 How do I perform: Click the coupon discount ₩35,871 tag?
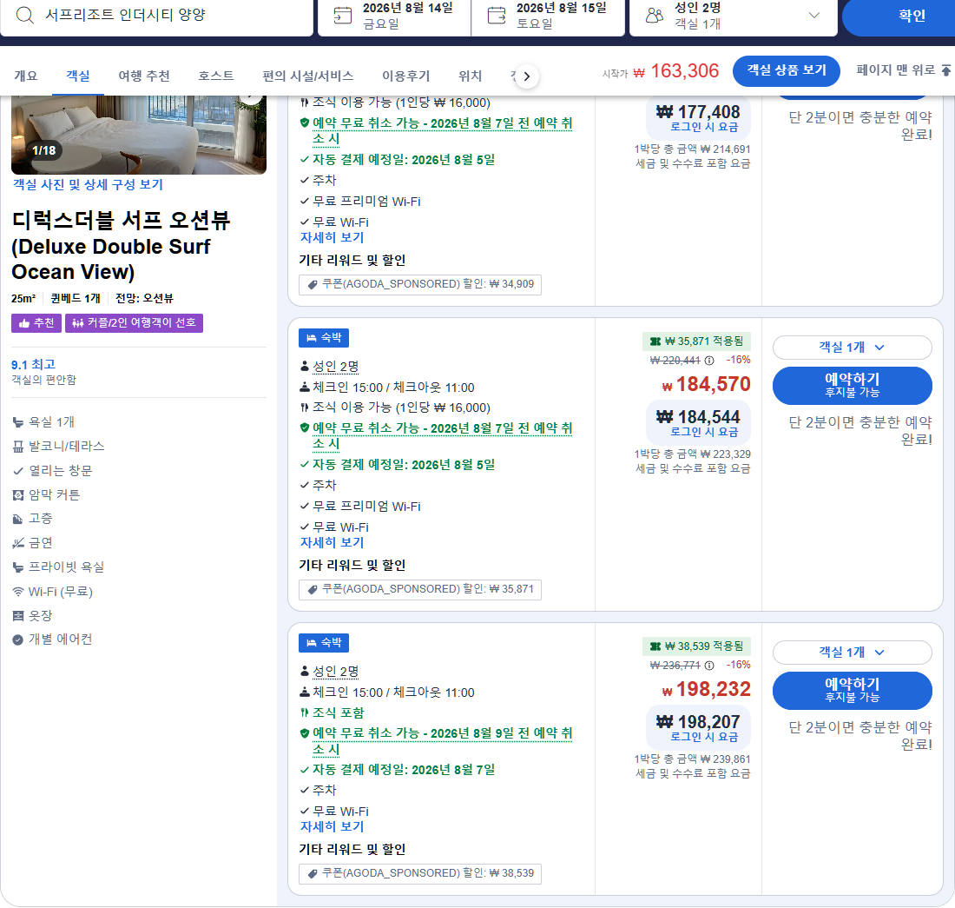[419, 588]
